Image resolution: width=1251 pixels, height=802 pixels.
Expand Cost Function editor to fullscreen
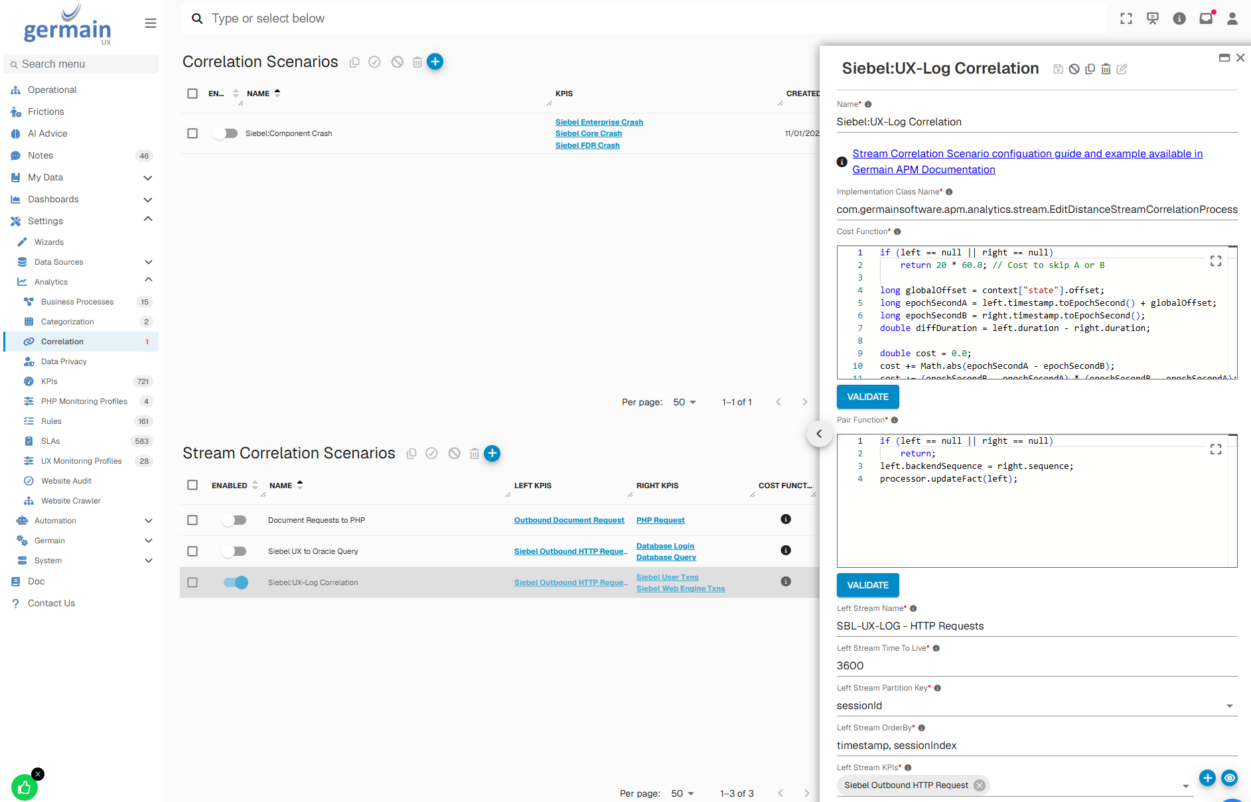[1216, 261]
